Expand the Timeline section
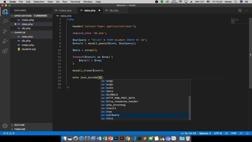Image resolution: width=252 pixels, height=142 pixels. [31, 129]
